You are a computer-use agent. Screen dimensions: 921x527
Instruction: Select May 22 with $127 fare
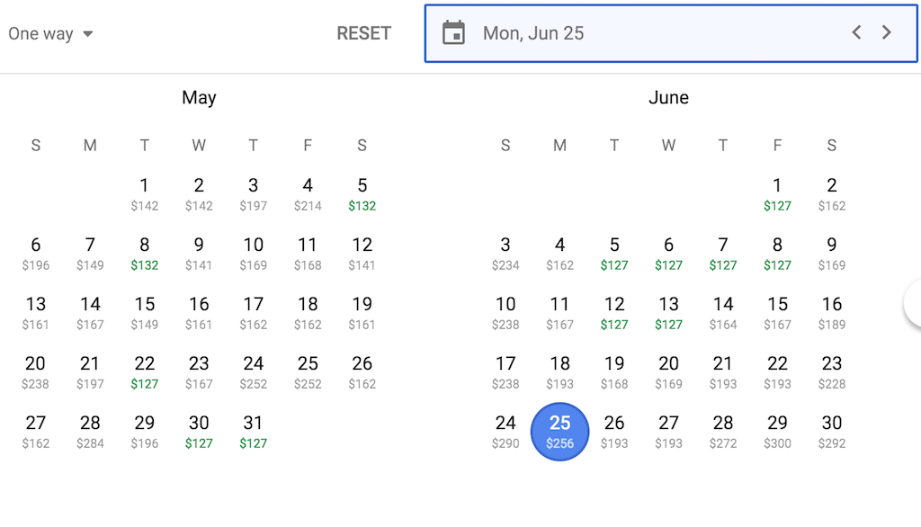click(145, 372)
